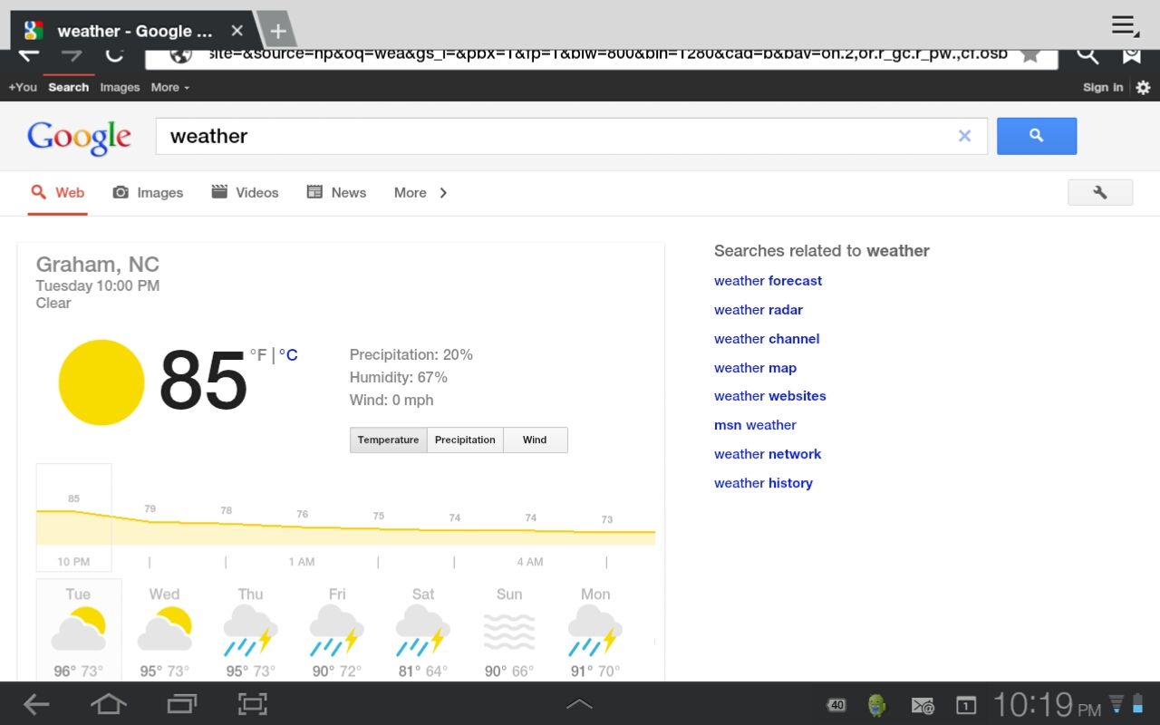Select Images in the black Google bar
The image size is (1160, 725).
[x=120, y=87]
